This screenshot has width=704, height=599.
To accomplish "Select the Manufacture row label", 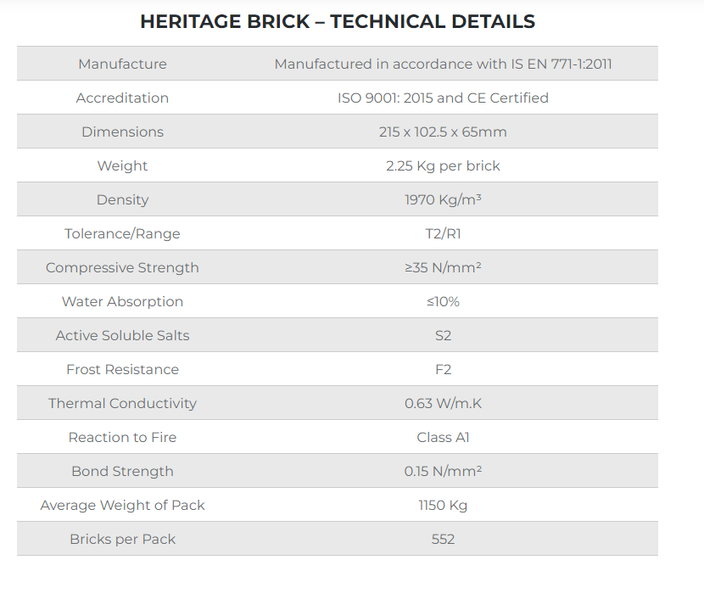I will tap(123, 64).
